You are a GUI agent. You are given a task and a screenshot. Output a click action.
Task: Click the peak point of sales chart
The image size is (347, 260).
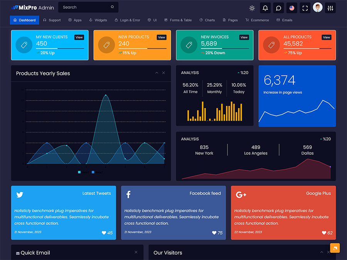pos(106,95)
